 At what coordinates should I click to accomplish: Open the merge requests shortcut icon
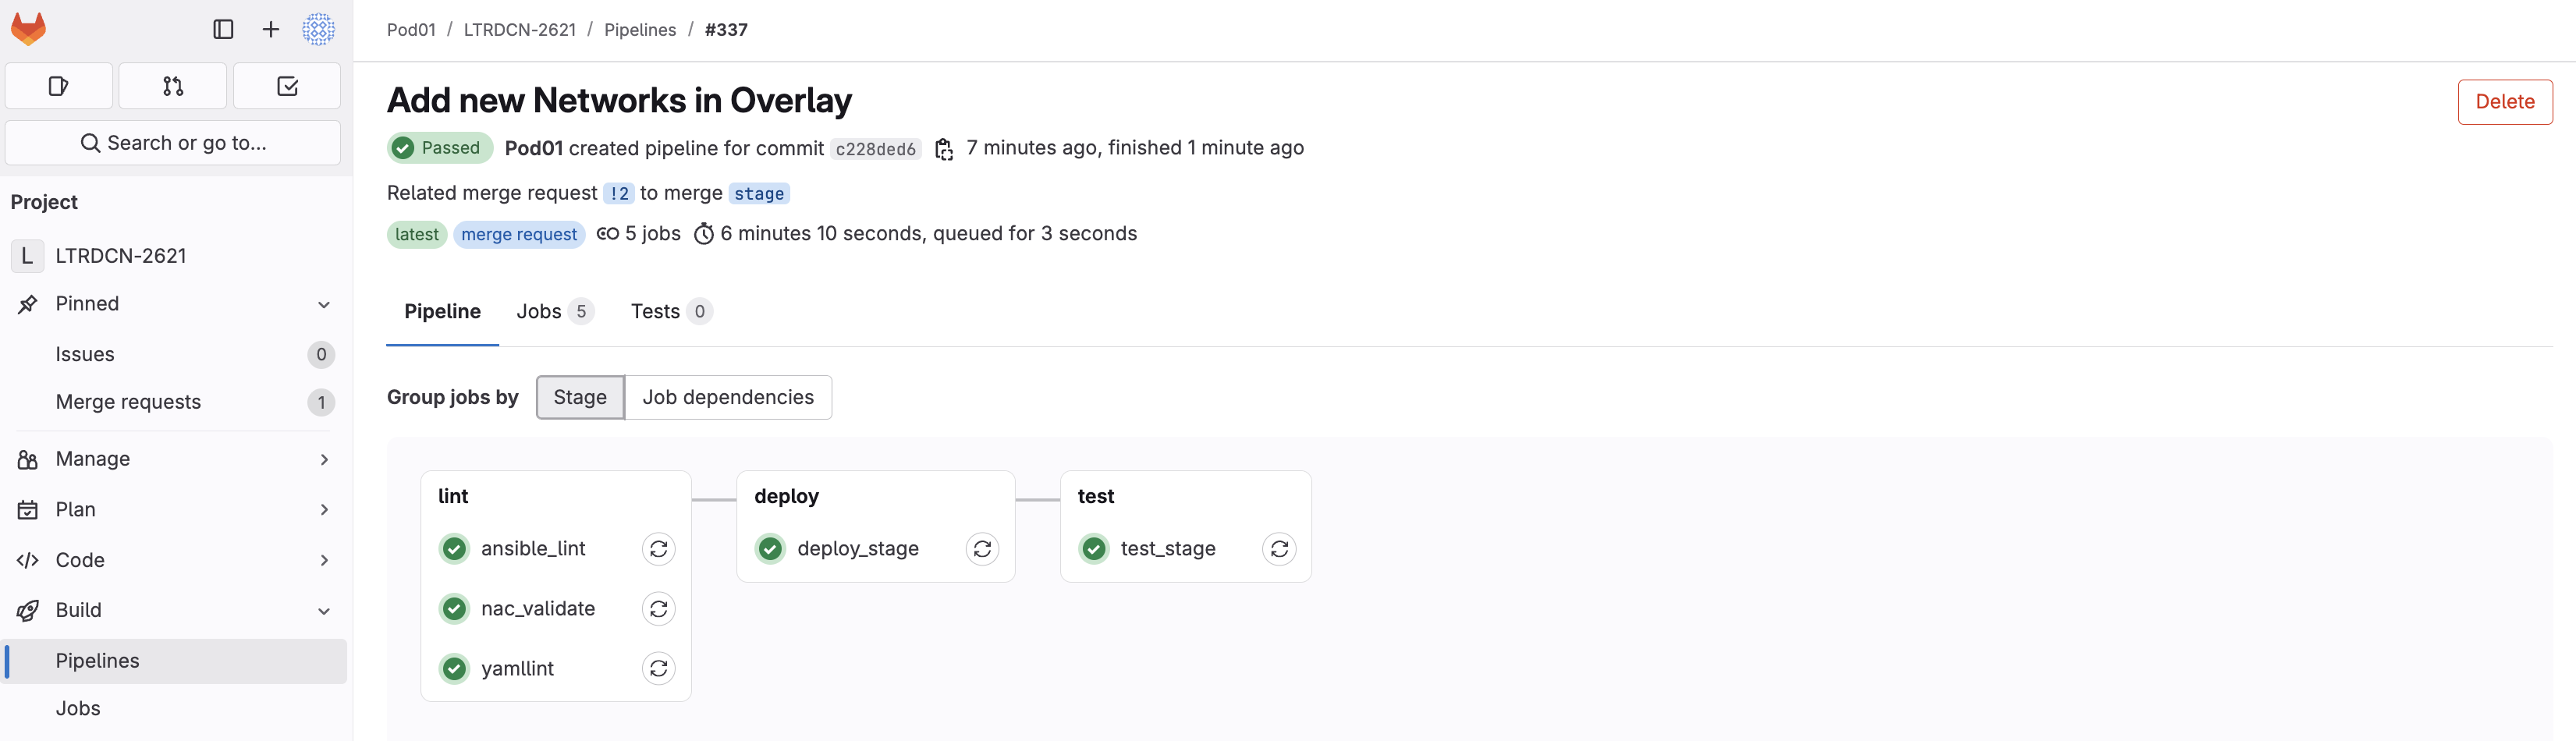click(173, 86)
